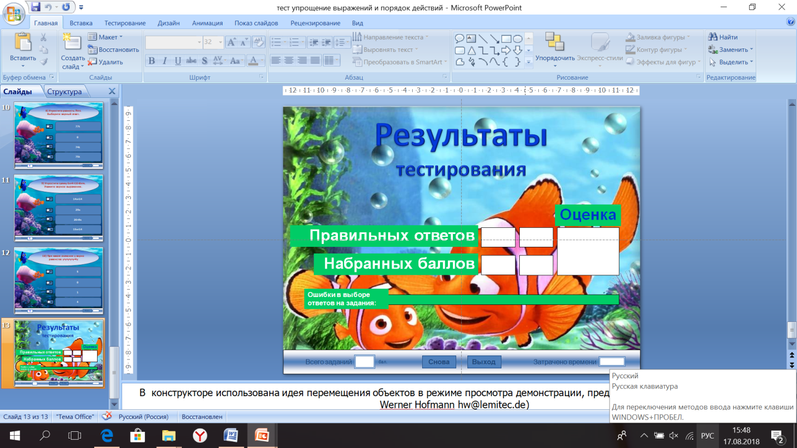Image resolution: width=797 pixels, height=448 pixels.
Task: Justify text in paragraph group
Action: (316, 61)
